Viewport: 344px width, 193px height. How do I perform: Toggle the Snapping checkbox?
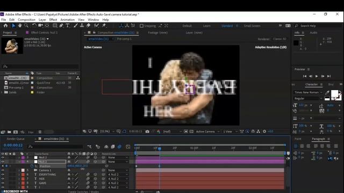(141, 26)
